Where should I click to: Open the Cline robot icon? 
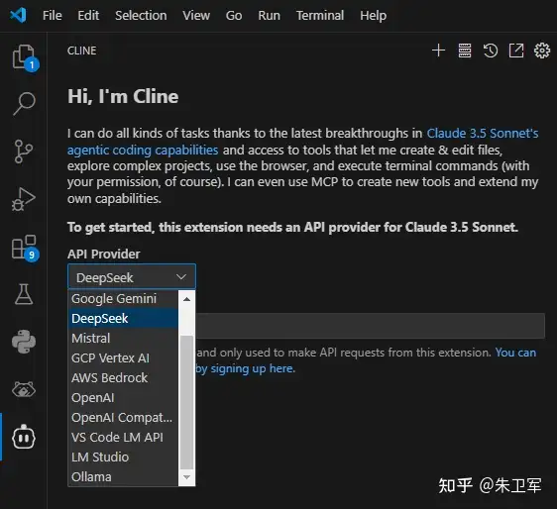pyautogui.click(x=24, y=437)
